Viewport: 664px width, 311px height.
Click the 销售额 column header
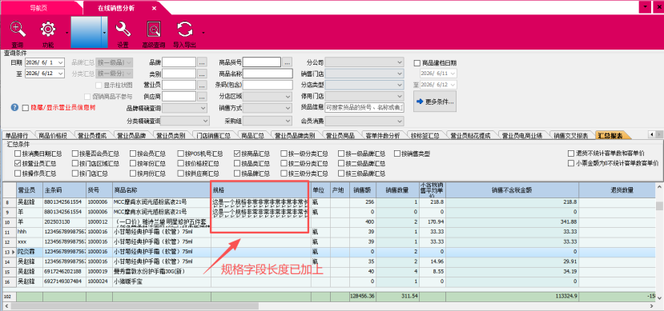click(362, 189)
